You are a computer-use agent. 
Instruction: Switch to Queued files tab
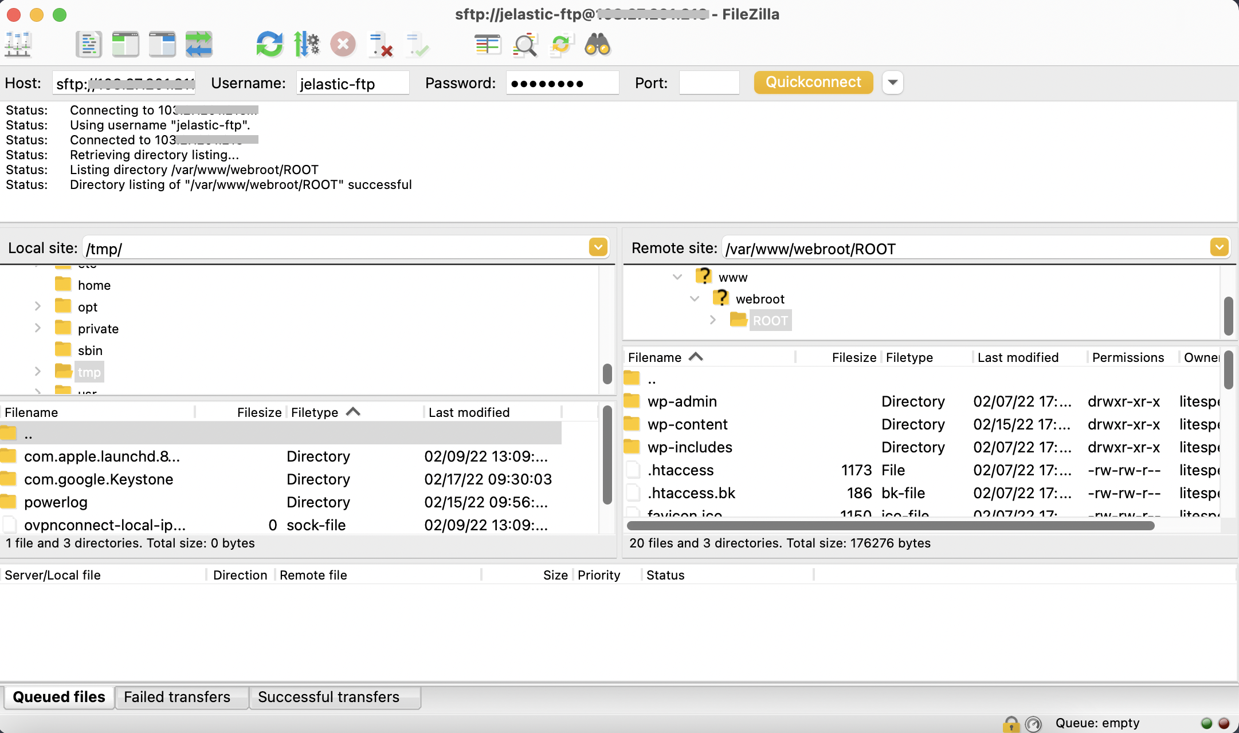click(x=59, y=697)
